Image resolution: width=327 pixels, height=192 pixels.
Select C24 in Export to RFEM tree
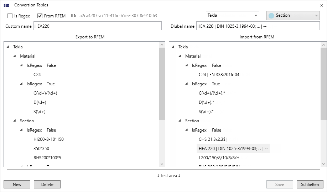37,75
